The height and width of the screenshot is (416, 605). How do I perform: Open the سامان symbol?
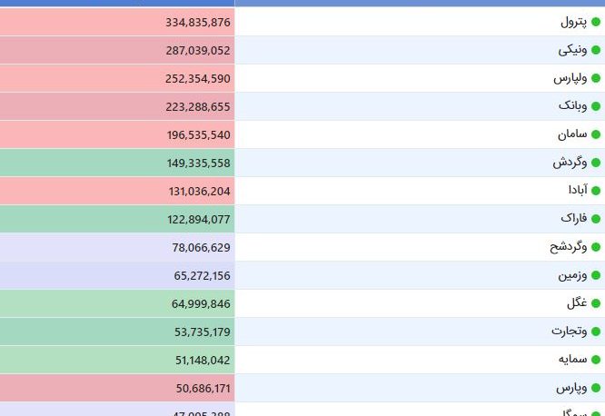[x=572, y=134]
